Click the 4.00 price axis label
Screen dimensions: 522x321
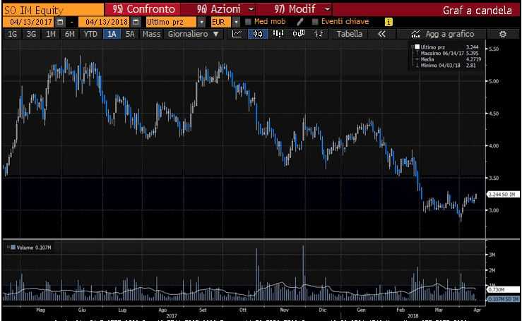coord(494,146)
